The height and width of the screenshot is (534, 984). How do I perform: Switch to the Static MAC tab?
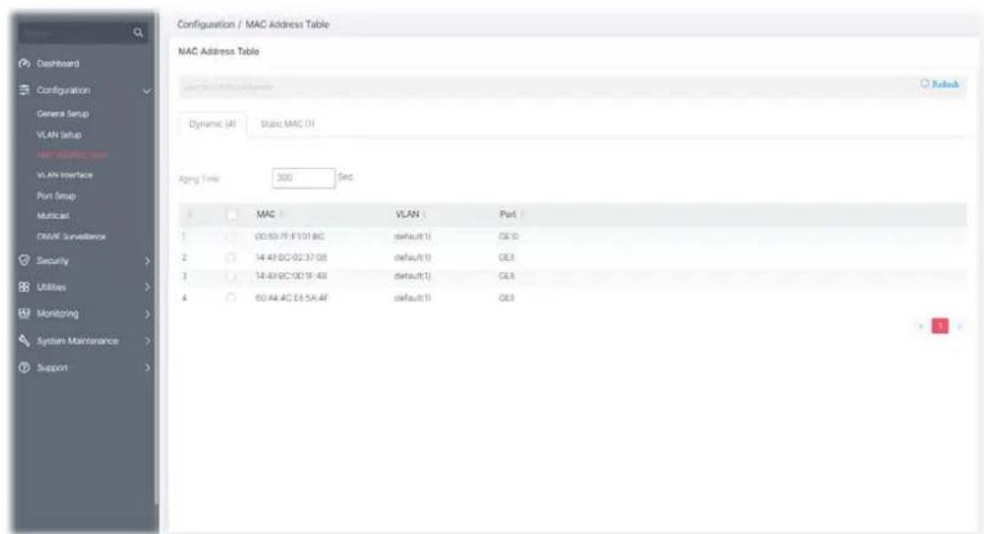tap(288, 123)
